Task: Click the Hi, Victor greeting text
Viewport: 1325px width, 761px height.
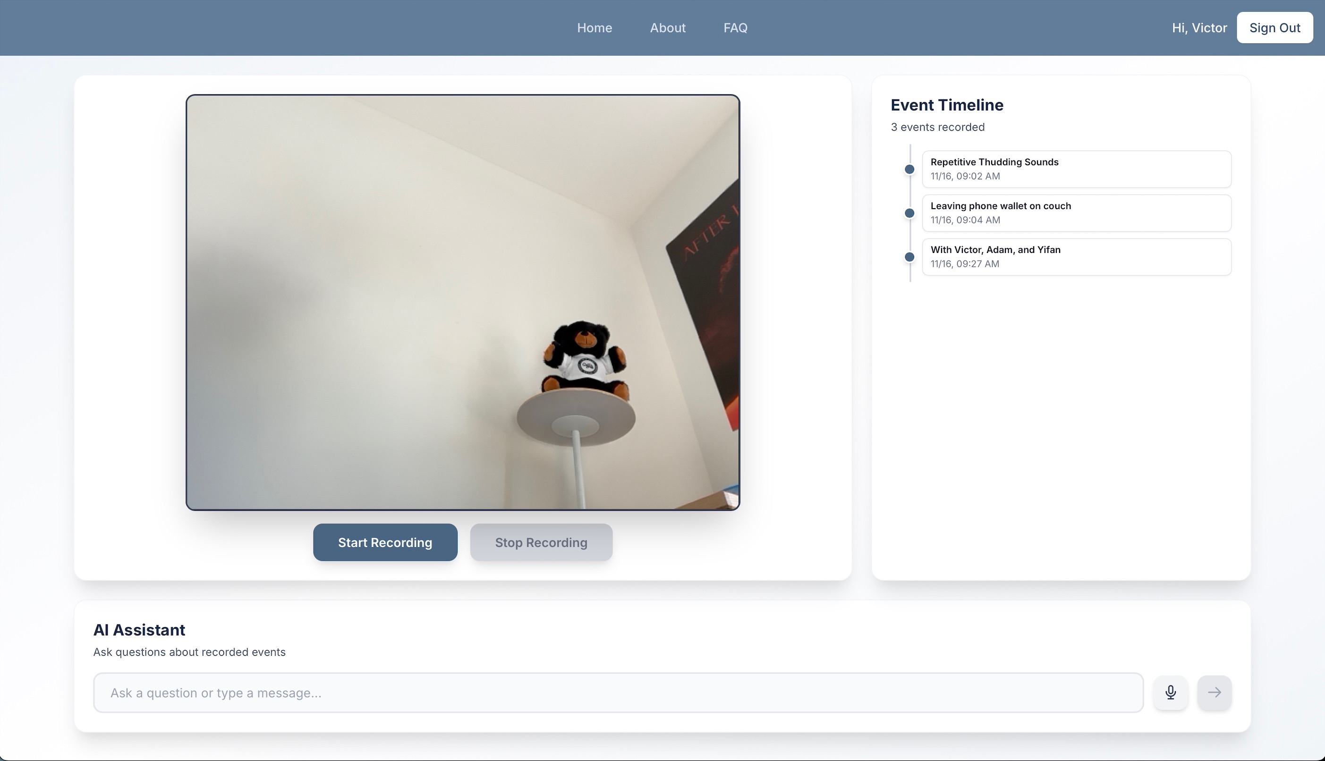Action: click(1199, 28)
